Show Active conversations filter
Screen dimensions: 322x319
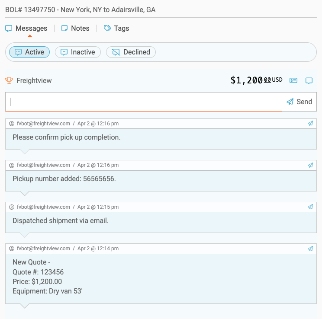click(x=29, y=52)
